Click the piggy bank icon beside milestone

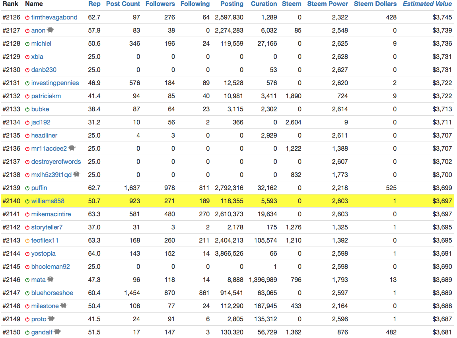(64, 305)
